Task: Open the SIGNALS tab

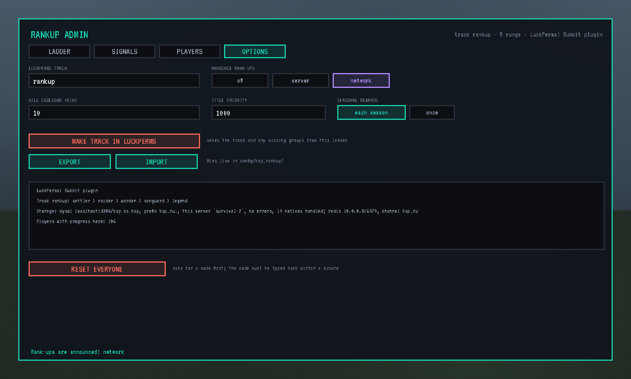Action: coord(125,51)
